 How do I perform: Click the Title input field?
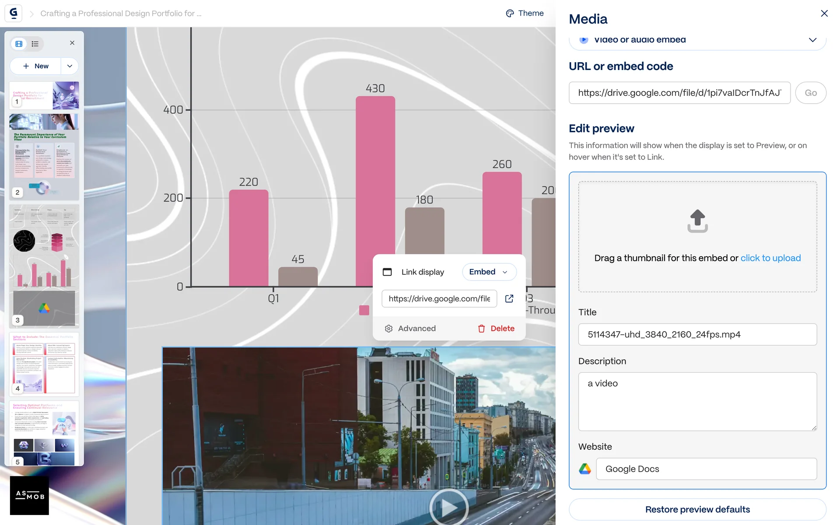(x=697, y=334)
